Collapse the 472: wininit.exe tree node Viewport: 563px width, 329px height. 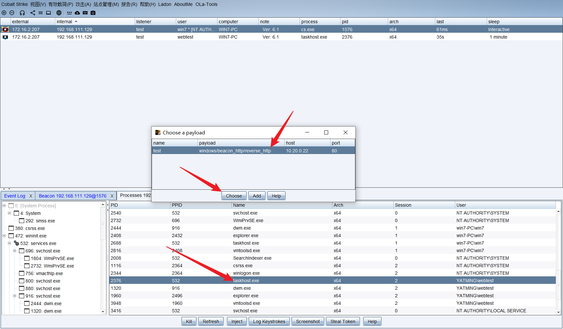pyautogui.click(x=4, y=235)
